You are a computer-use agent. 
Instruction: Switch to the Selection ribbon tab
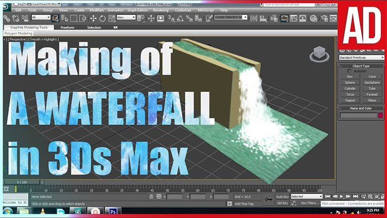[94, 27]
